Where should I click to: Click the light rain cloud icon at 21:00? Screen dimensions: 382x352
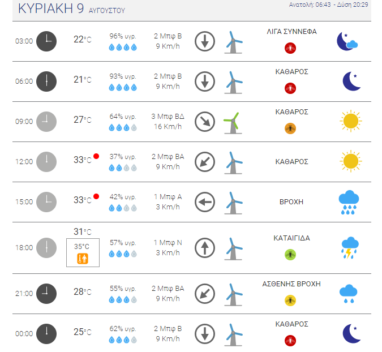click(x=349, y=294)
